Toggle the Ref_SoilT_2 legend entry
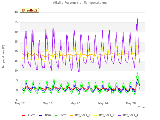The height and width of the screenshot is (120, 160). click(104, 115)
